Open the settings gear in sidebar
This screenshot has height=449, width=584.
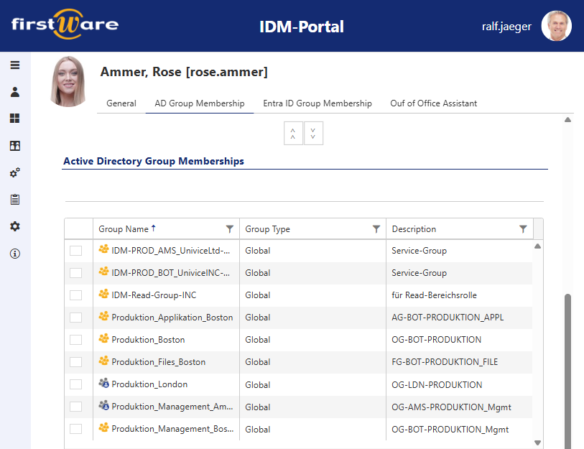(x=14, y=226)
